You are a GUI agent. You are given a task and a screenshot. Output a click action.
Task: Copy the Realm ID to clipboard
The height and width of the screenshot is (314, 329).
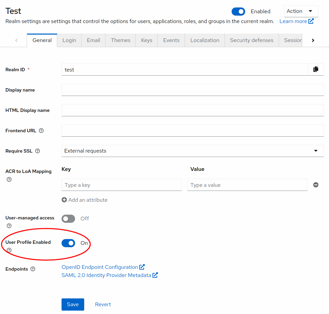316,69
